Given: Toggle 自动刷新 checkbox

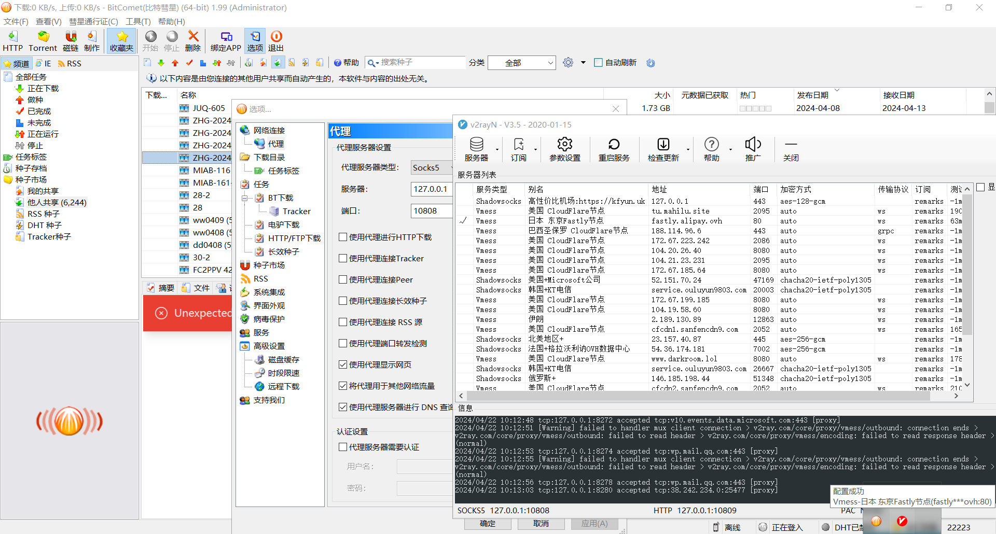Looking at the screenshot, I should pos(598,63).
